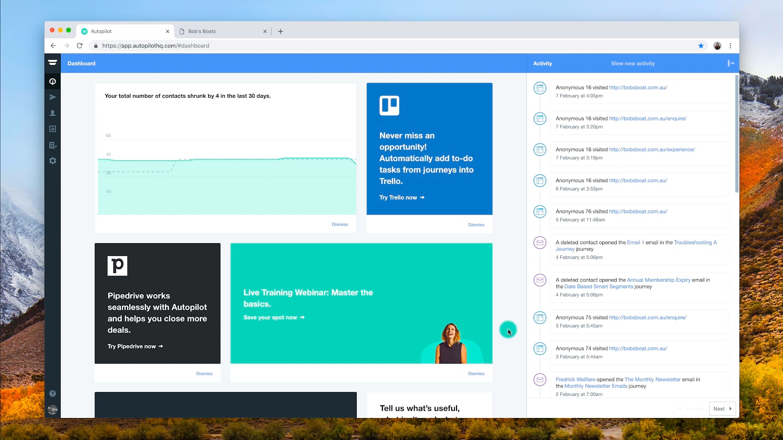Screen dimensions: 783x440
Task: Click Save your spot now
Action: [274, 318]
